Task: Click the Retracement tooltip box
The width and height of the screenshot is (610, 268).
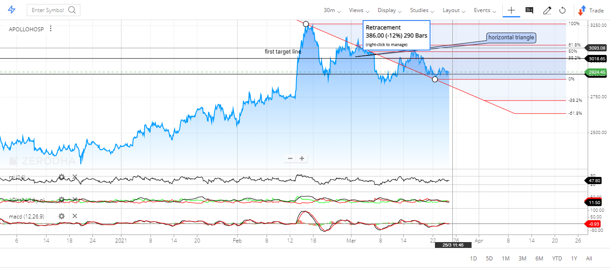Action: pyautogui.click(x=397, y=35)
